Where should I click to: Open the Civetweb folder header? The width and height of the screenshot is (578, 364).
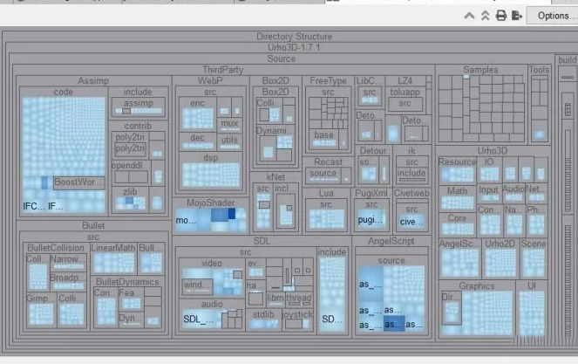click(x=411, y=193)
